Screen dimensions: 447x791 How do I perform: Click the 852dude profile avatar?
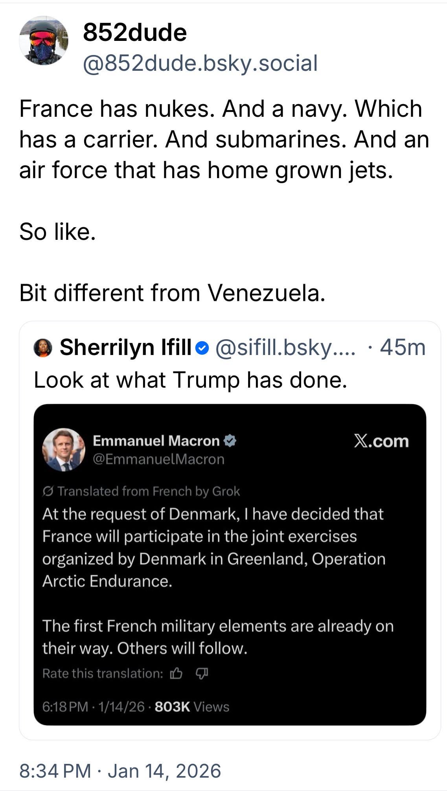tap(44, 40)
